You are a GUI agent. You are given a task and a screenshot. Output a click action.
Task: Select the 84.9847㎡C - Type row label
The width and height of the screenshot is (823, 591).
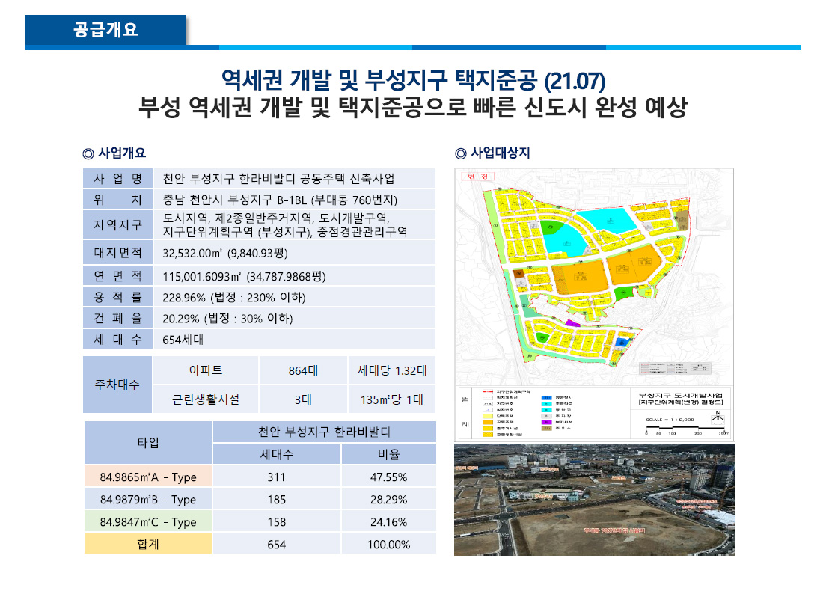(x=148, y=521)
